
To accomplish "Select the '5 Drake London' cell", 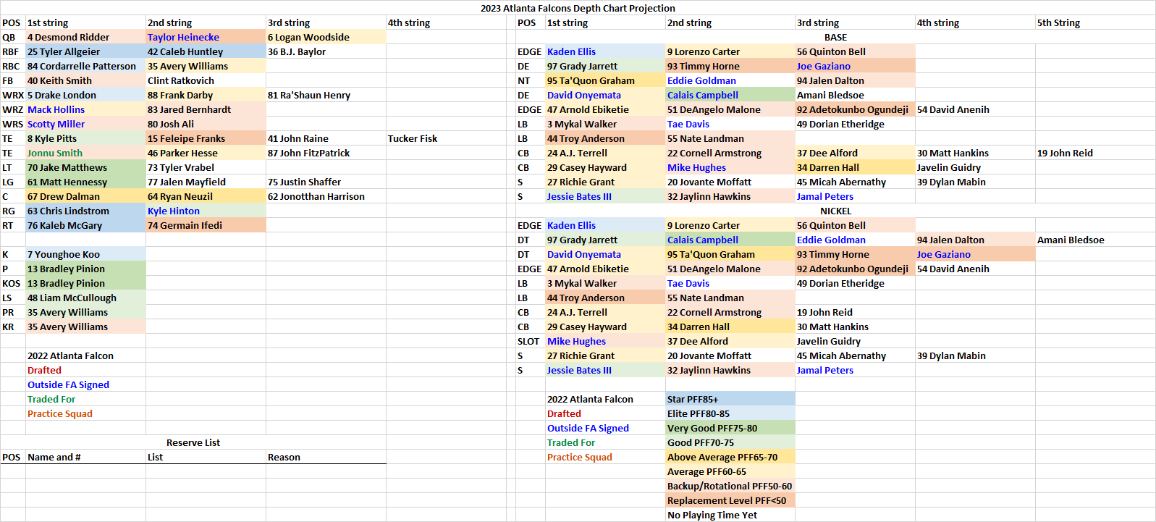I will pyautogui.click(x=85, y=95).
